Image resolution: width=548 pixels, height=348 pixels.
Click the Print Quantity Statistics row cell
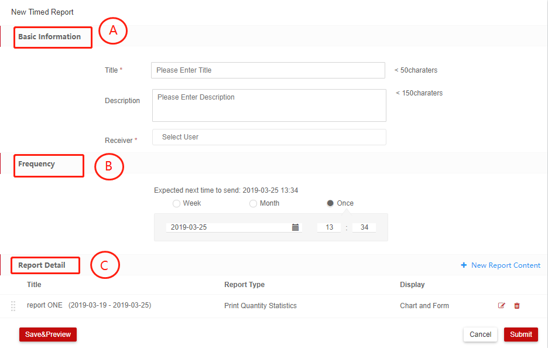tap(260, 306)
